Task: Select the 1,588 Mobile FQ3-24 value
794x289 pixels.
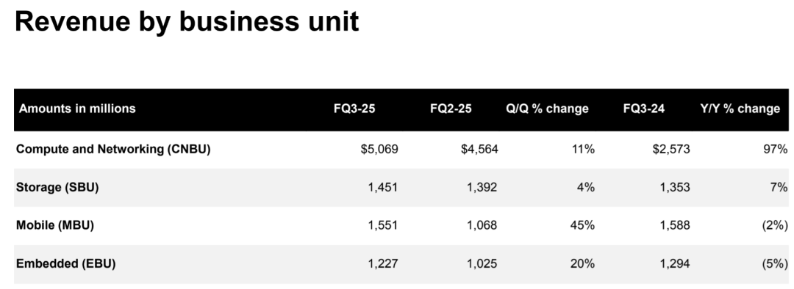Action: [675, 226]
